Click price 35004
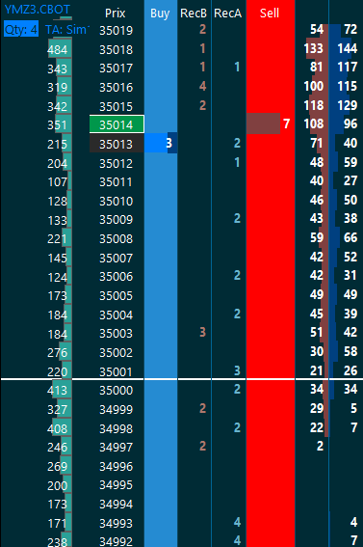Viewport: 363px width, 547px height. (x=116, y=315)
